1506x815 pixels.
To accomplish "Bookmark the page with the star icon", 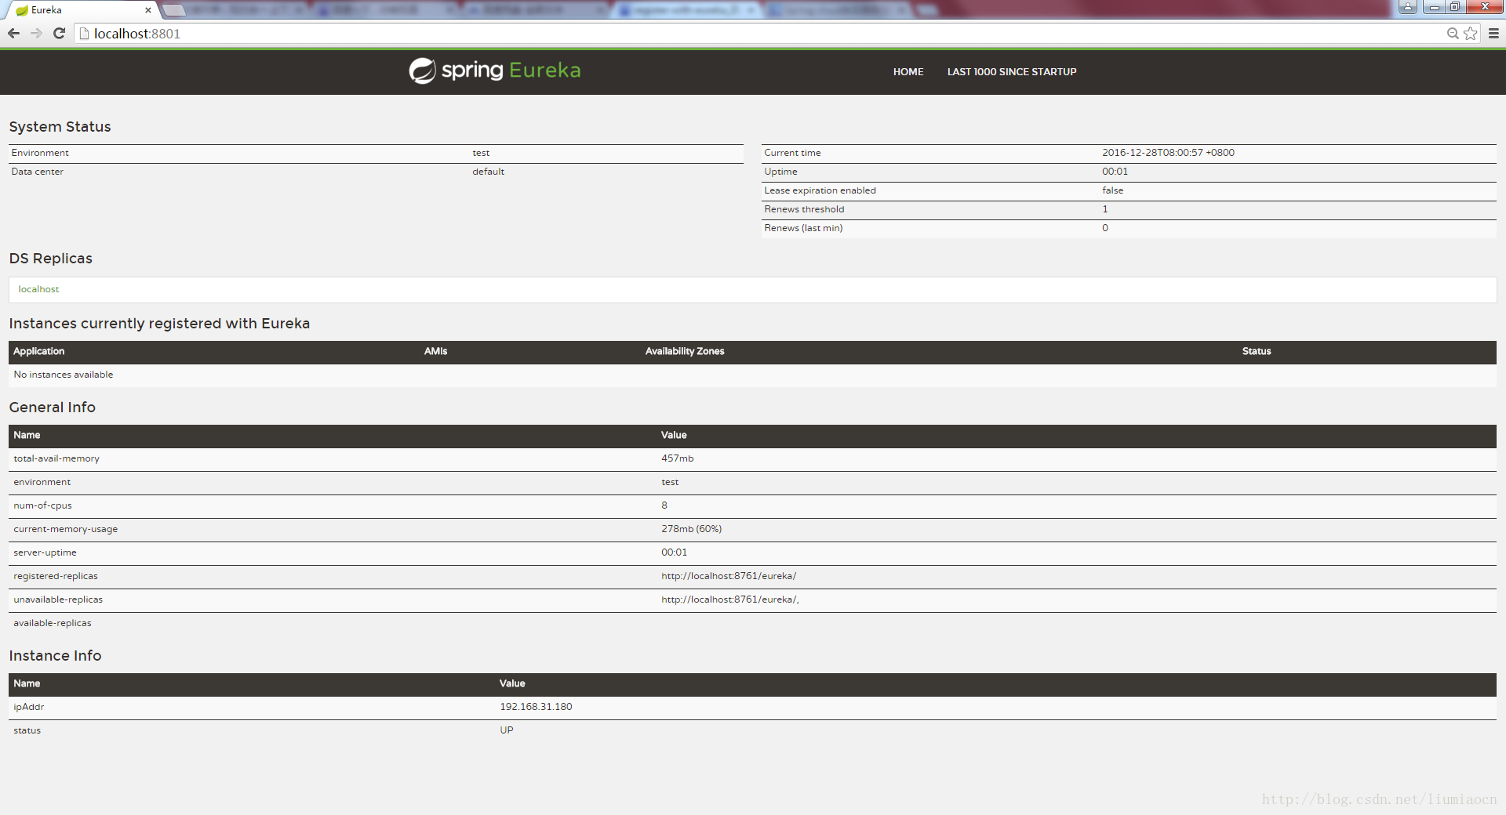I will tap(1471, 34).
